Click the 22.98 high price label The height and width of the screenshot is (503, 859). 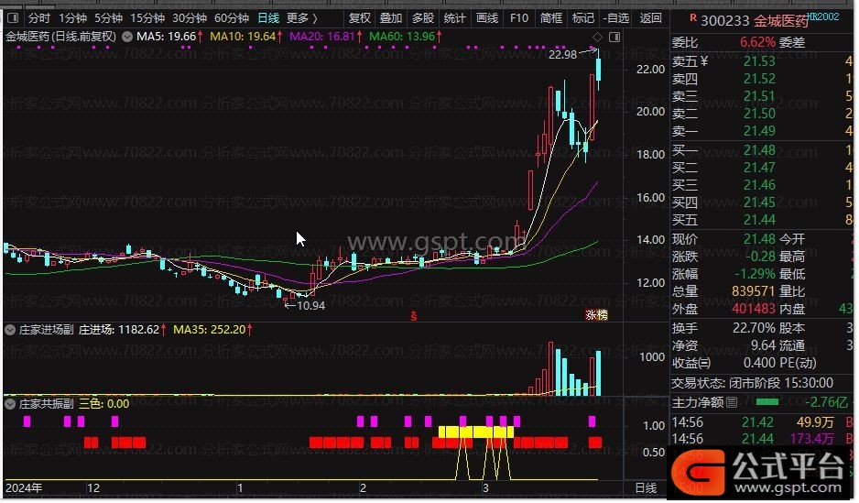pyautogui.click(x=562, y=54)
